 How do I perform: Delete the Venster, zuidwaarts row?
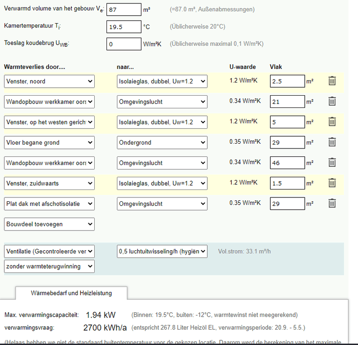point(332,183)
